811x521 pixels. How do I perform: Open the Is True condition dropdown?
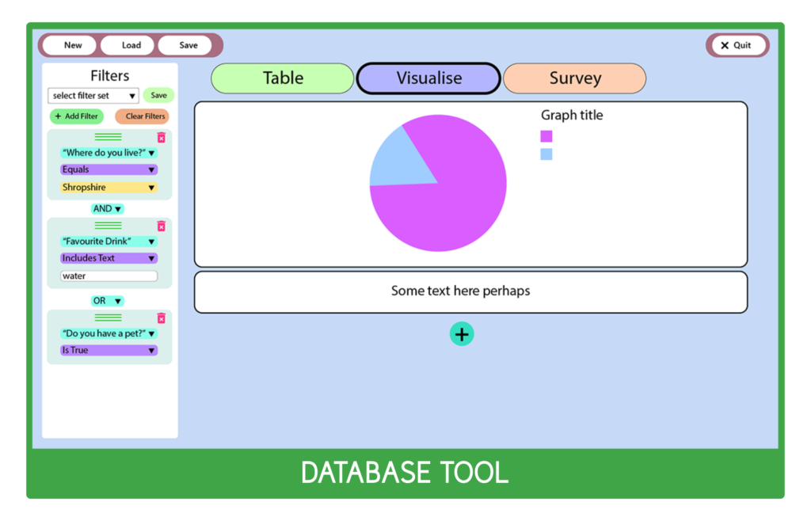tap(108, 350)
